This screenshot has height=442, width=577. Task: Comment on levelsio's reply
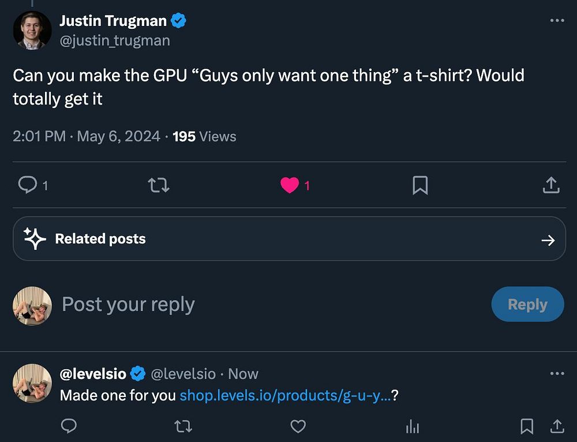click(x=69, y=426)
